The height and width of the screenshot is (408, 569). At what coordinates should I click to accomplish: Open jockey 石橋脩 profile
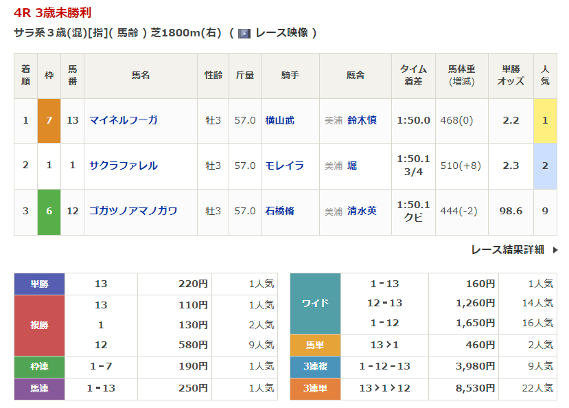click(x=280, y=211)
